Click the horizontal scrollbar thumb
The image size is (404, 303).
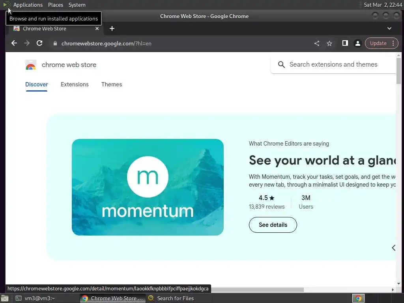pyautogui.click(x=257, y=290)
